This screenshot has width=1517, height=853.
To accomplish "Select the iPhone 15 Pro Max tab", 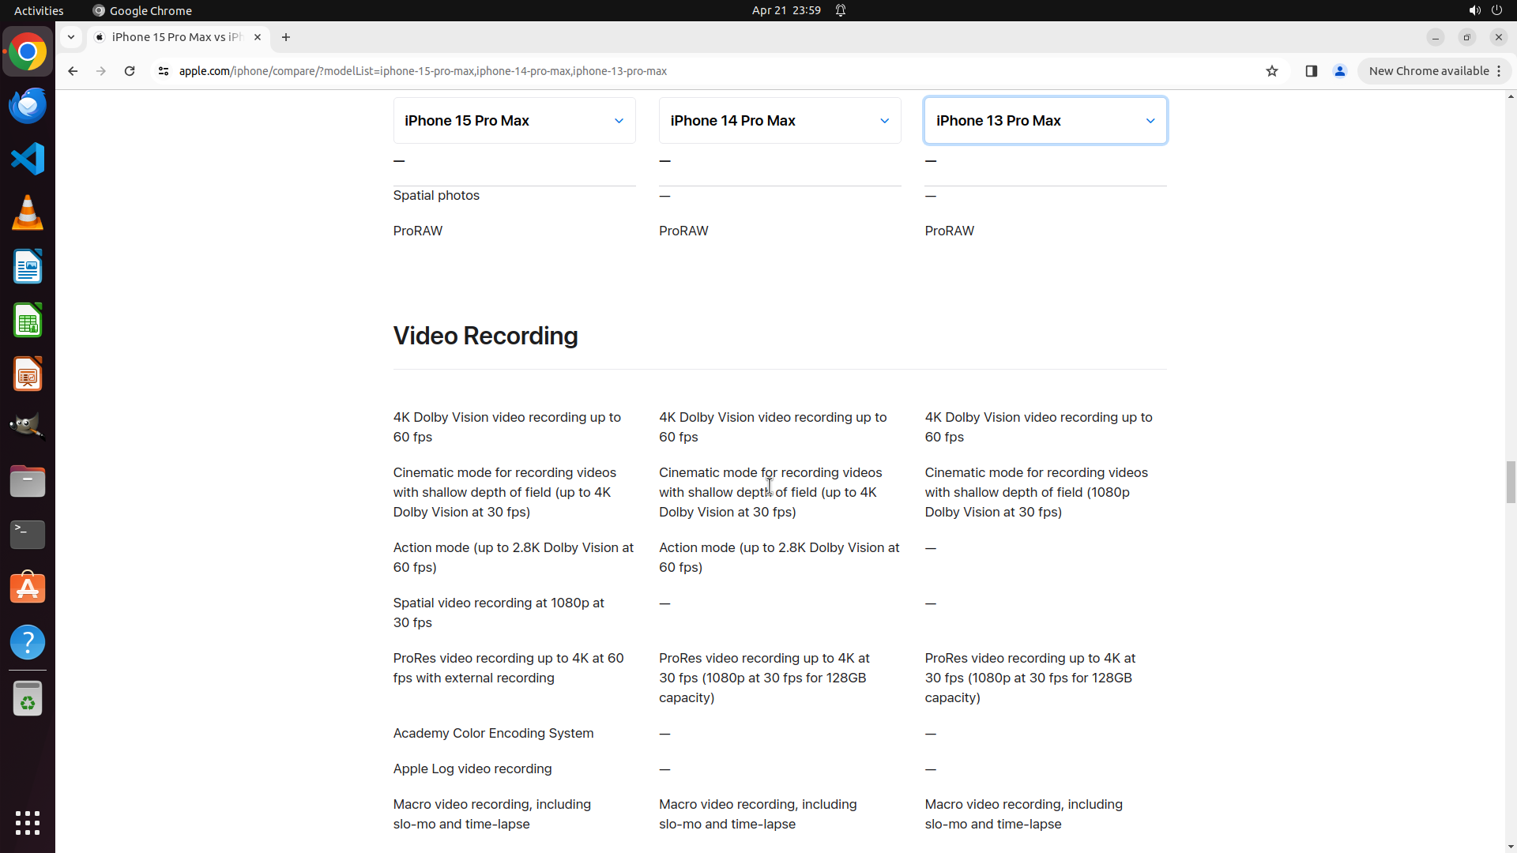I will [176, 37].
